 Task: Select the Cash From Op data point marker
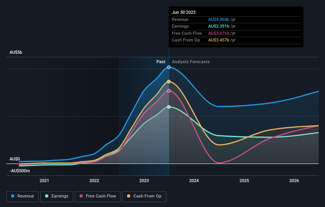pyautogui.click(x=169, y=82)
